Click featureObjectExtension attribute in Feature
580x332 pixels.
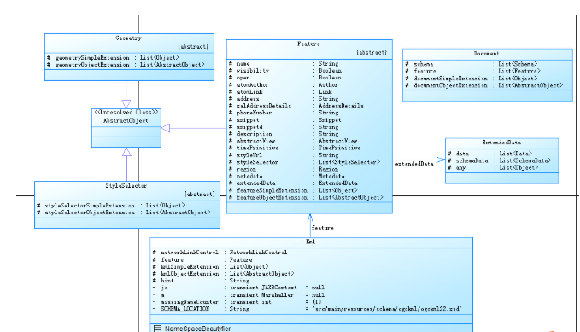tap(306, 197)
